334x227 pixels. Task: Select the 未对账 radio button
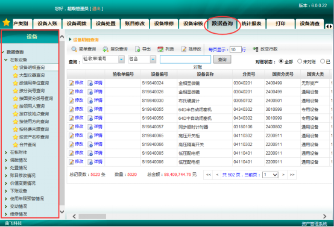pos(300,61)
